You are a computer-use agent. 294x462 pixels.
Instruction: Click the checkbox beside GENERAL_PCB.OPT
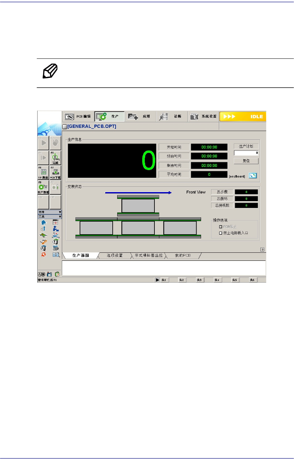(64, 127)
